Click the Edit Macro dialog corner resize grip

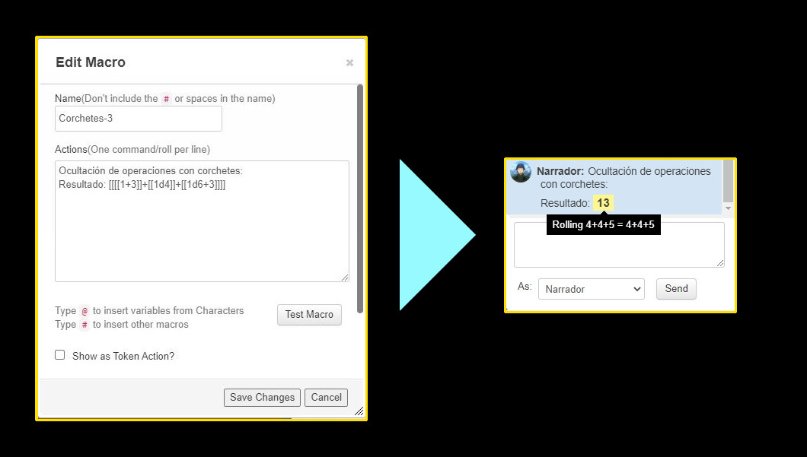(359, 411)
